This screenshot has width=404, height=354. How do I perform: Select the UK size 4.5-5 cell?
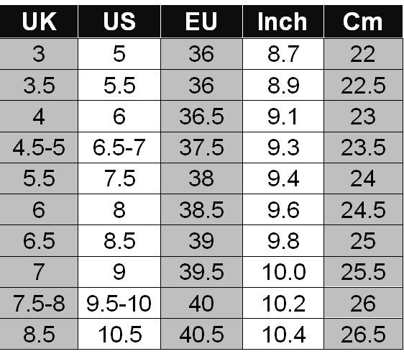click(39, 147)
